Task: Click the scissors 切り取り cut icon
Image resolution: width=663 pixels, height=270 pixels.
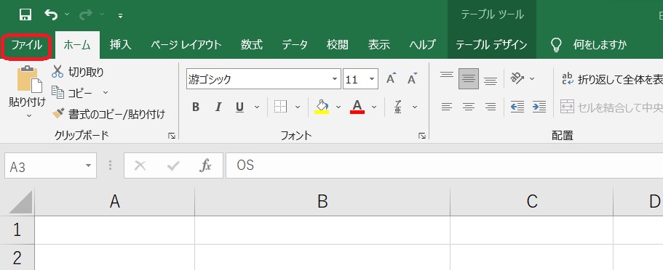Action: tap(57, 72)
